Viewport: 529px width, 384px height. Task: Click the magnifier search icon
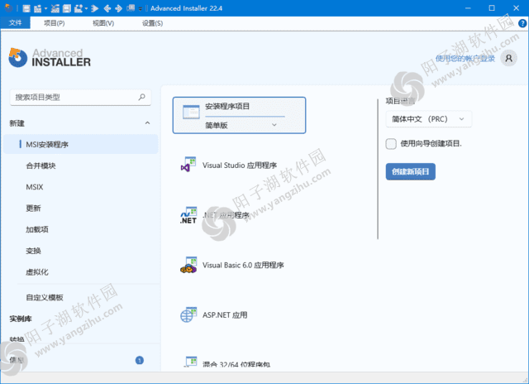(x=141, y=98)
